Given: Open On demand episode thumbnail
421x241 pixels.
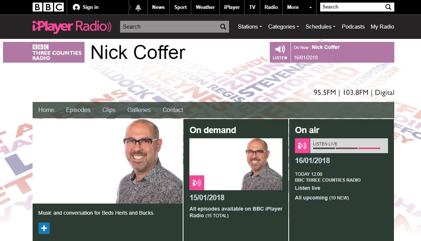Looking at the screenshot, I should click(236, 164).
